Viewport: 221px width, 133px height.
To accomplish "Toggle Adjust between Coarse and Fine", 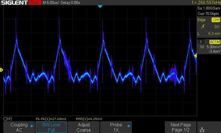I will (84, 127).
